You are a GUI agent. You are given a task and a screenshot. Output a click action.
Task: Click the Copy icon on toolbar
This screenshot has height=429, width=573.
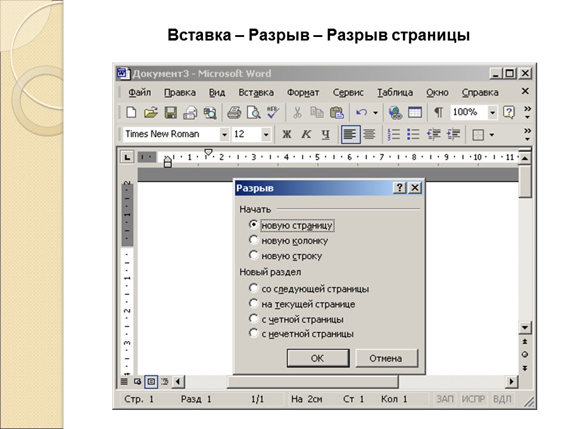[318, 113]
